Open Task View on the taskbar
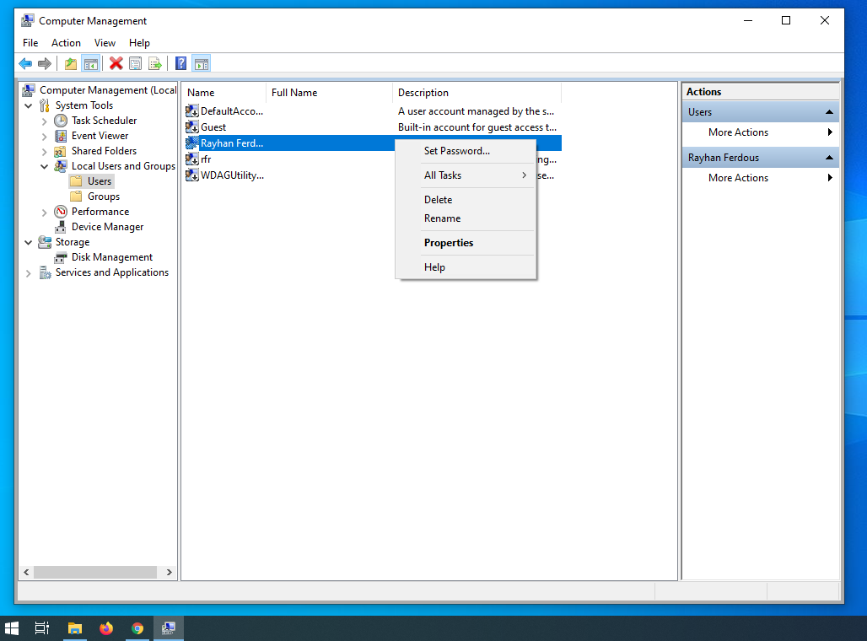Viewport: 867px width, 641px height. [x=42, y=628]
